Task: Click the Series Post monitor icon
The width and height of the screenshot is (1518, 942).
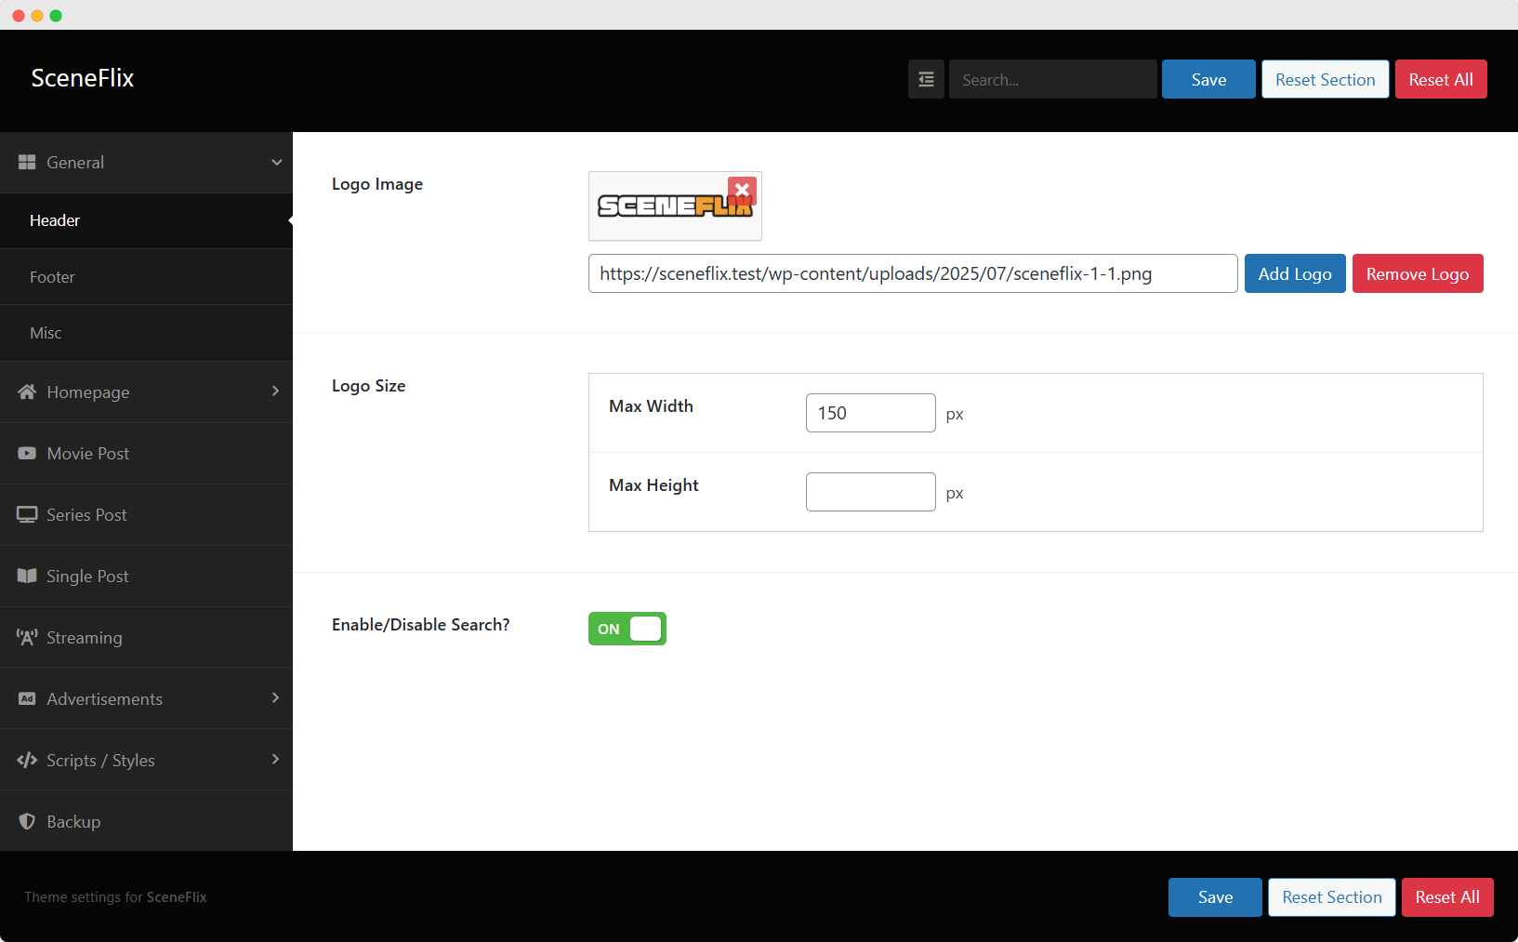Action: (x=27, y=514)
